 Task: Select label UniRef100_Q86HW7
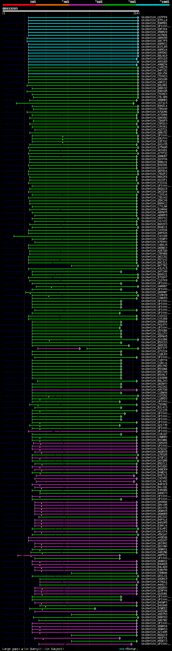pos(154,292)
